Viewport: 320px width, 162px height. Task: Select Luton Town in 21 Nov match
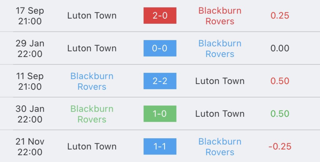pos(92,146)
